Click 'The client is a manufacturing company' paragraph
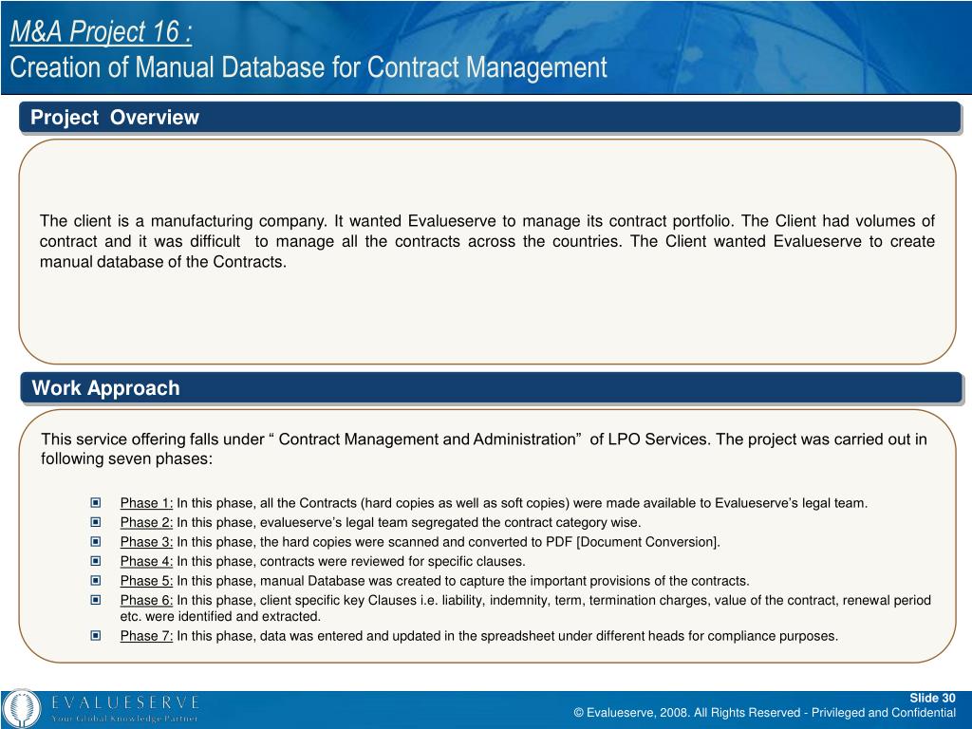Viewport: 972px width, 729px height. tap(487, 241)
